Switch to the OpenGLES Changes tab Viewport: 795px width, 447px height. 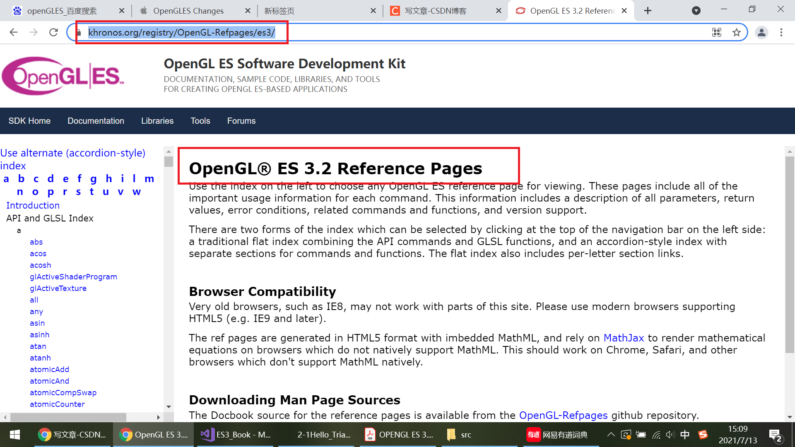pos(188,11)
